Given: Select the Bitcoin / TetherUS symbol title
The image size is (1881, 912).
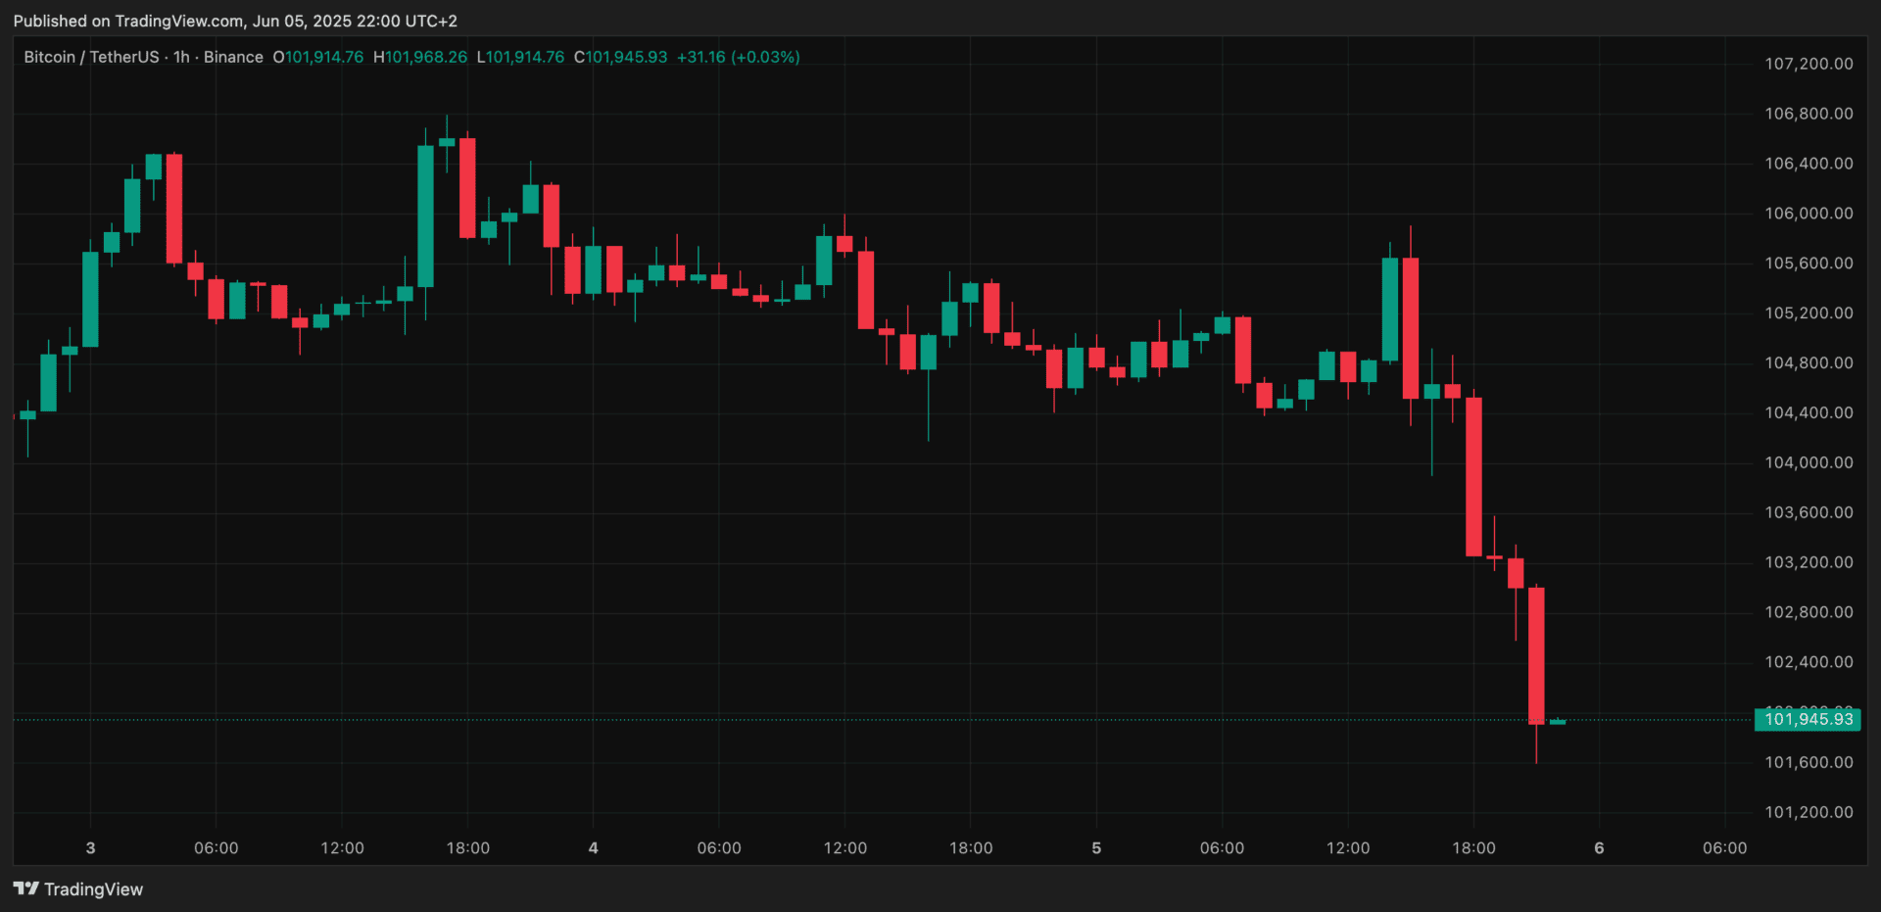Looking at the screenshot, I should click(x=91, y=57).
